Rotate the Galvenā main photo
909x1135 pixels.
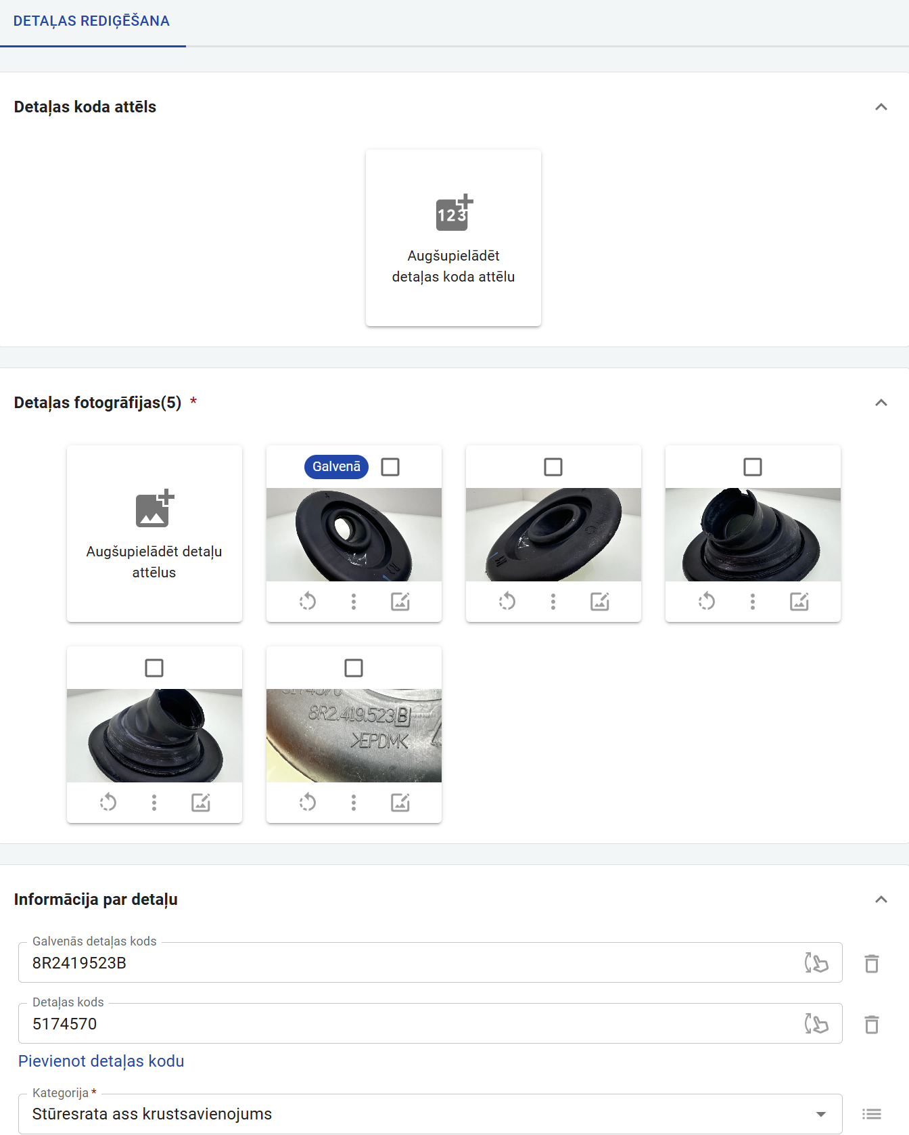308,601
